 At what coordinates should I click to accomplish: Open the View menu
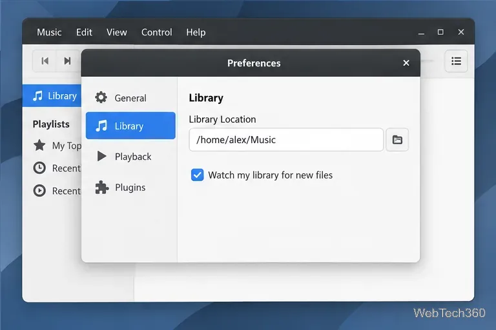117,32
